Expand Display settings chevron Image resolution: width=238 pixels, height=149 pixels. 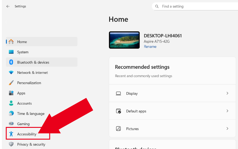[227, 93]
